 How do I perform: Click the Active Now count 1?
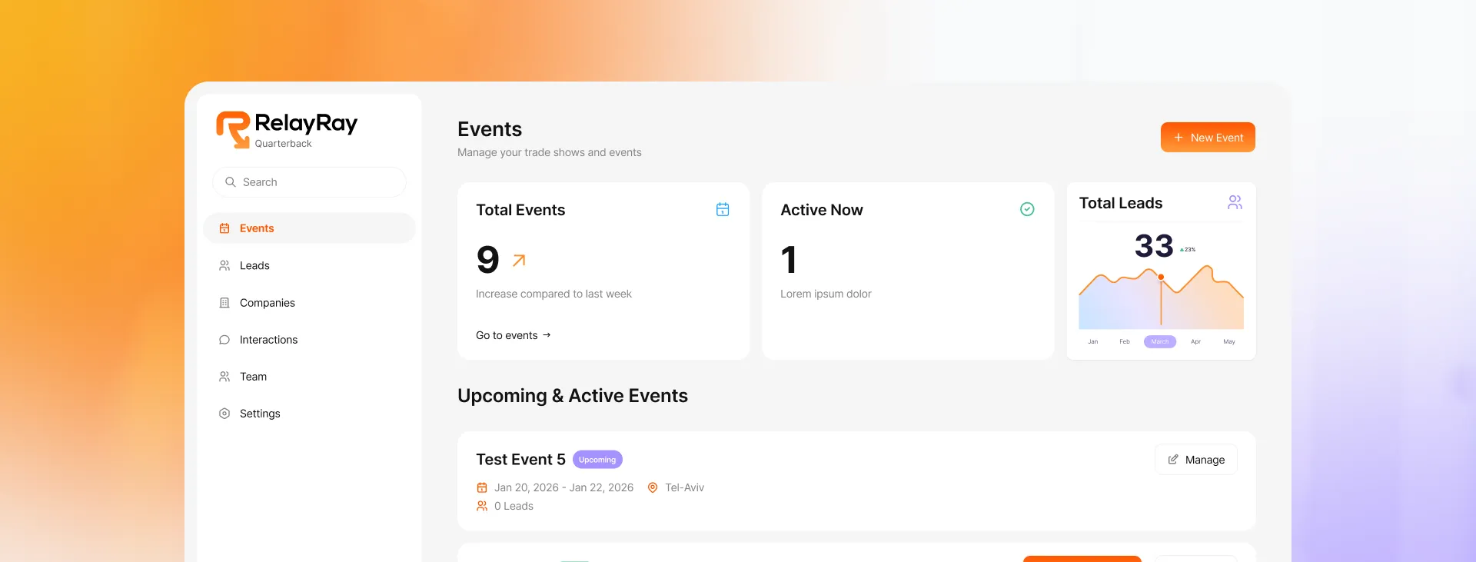coord(789,260)
